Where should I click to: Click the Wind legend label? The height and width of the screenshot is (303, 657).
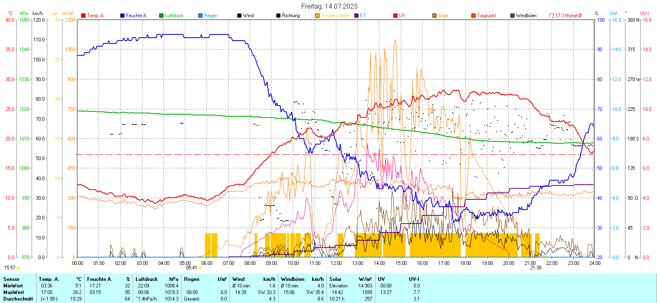point(248,16)
